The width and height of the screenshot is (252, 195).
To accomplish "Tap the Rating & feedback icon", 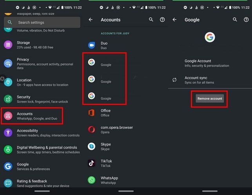I will click(x=8, y=183).
